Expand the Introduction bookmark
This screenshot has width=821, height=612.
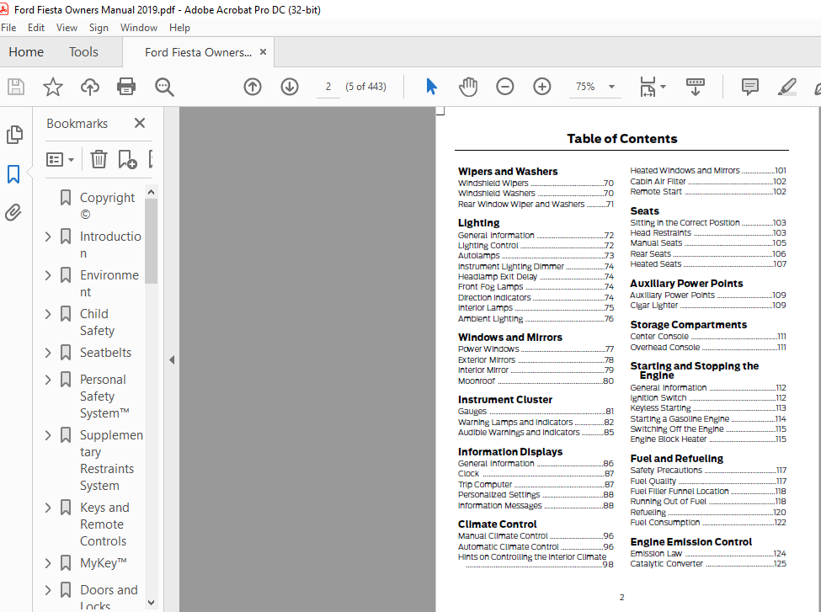tap(48, 237)
